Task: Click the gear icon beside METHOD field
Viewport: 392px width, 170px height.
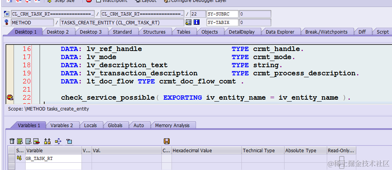Action: click(7, 22)
